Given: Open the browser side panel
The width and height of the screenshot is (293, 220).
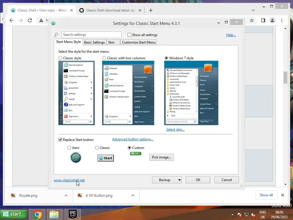Looking at the screenshot, I should (263, 20).
